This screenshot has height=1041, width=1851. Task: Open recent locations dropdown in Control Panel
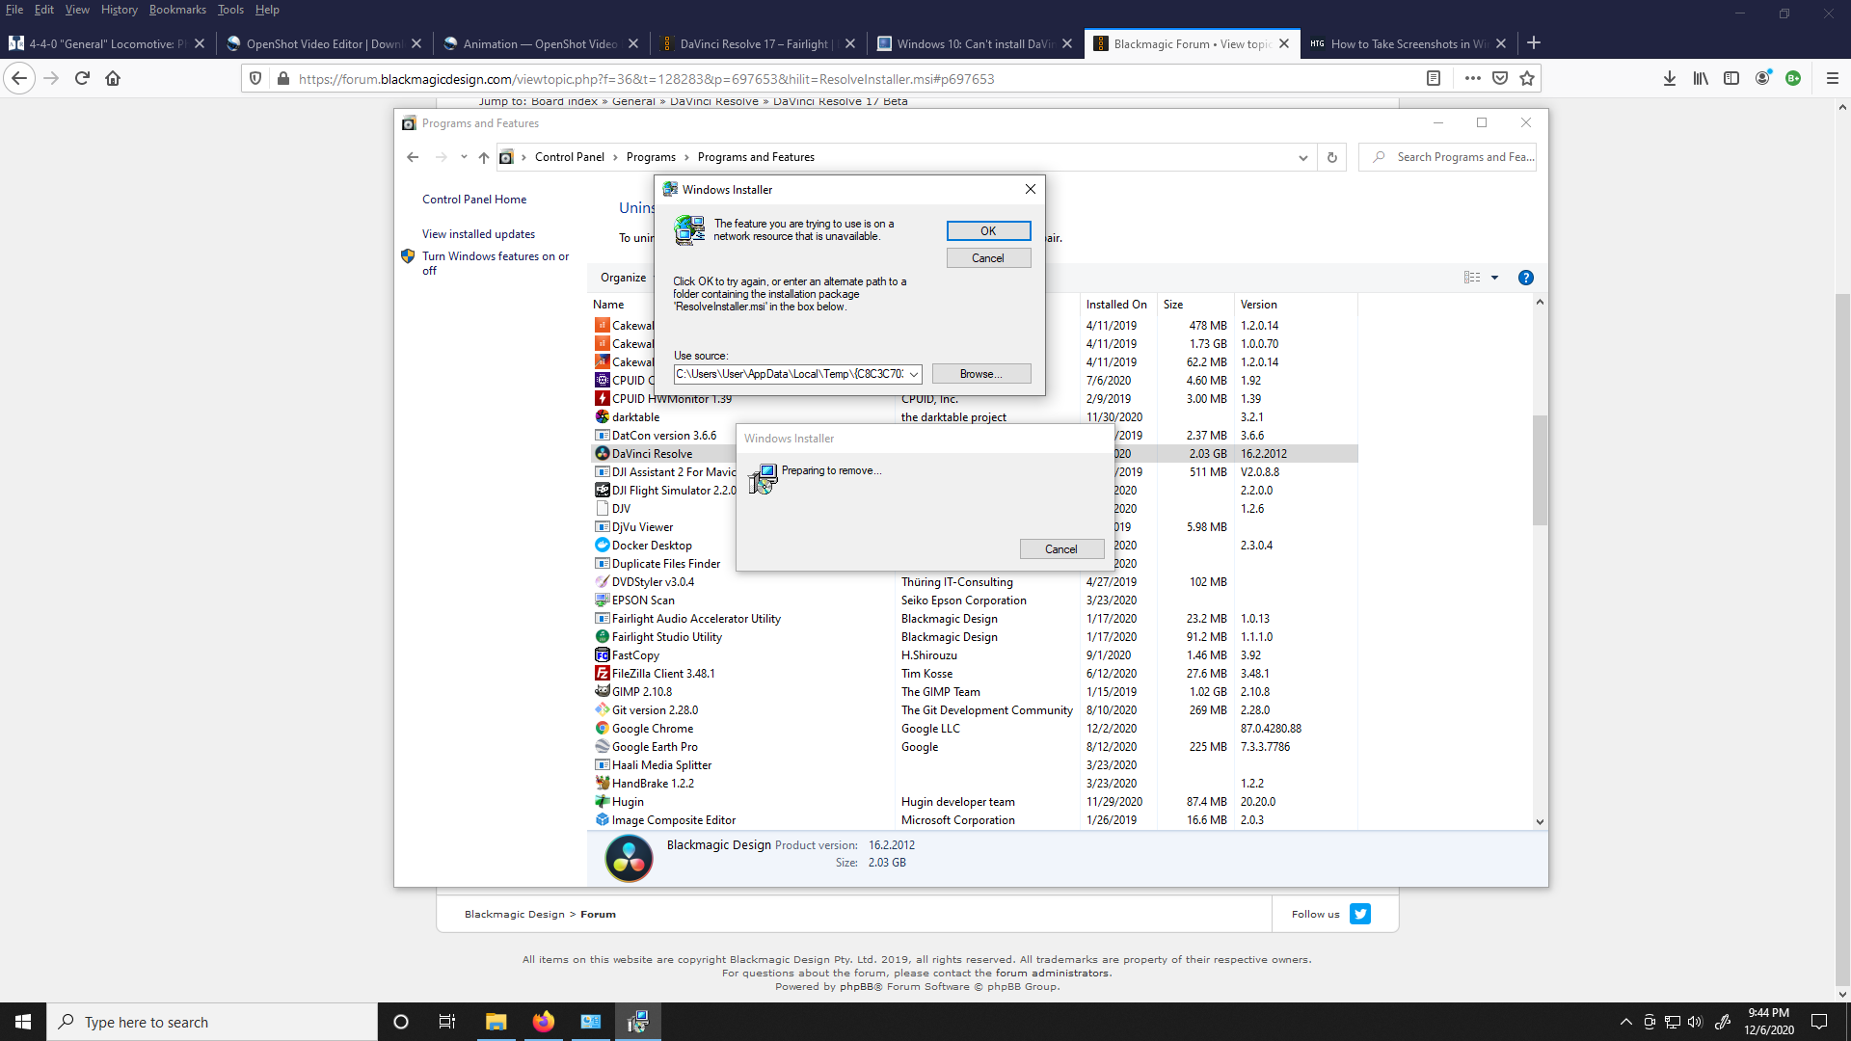pos(464,157)
